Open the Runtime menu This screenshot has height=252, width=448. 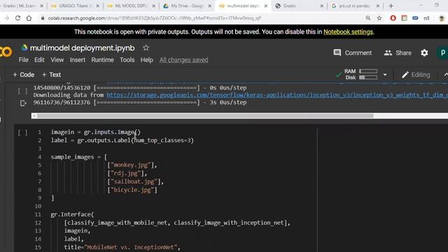(103, 59)
